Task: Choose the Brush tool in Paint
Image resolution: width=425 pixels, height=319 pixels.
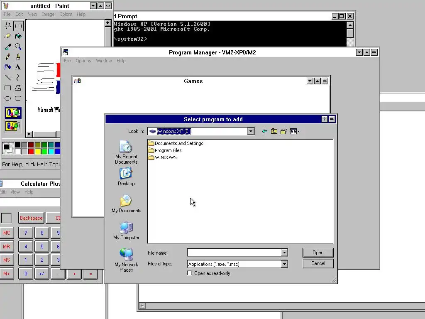Action: (18, 56)
